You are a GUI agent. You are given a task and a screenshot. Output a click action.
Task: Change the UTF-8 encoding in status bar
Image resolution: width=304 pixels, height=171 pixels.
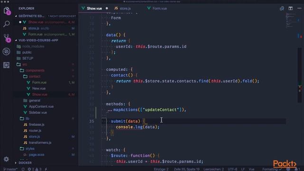click(x=232, y=169)
